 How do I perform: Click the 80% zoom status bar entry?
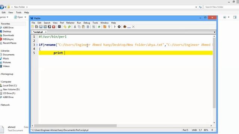pos(206,130)
